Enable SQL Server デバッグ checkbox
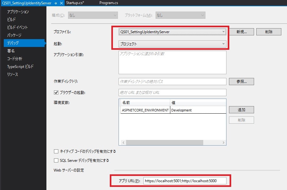 (56, 160)
